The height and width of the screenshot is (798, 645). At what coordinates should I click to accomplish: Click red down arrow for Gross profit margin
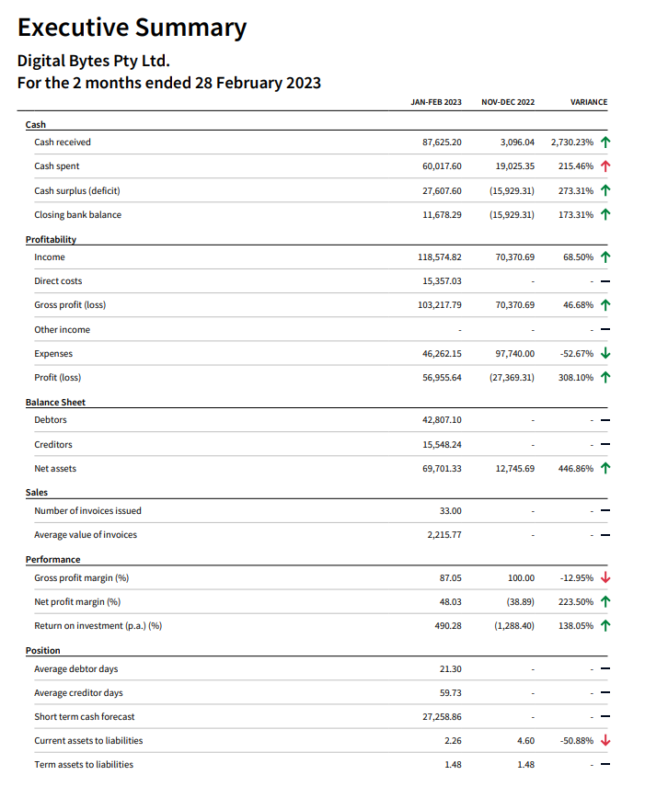click(x=605, y=577)
